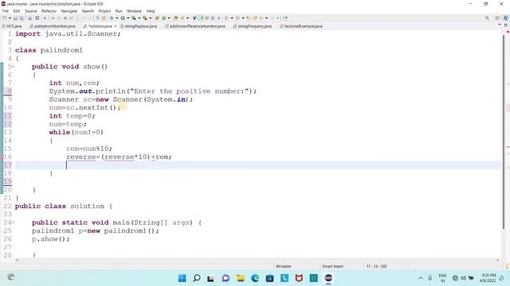Switch to additionofNnaturalnumber.java tab
Image resolution: width=510 pixels, height=286 pixels.
(x=195, y=26)
